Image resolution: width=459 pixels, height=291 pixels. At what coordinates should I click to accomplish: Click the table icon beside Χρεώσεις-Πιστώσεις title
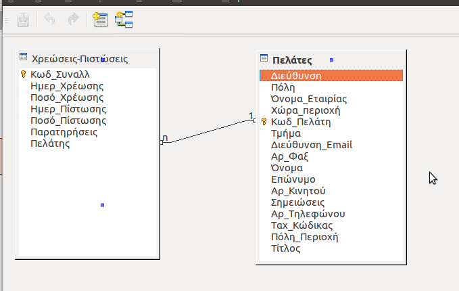[24, 59]
